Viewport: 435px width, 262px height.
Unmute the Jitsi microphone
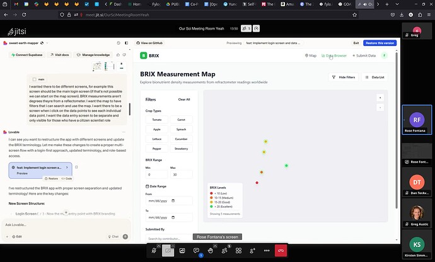[x=154, y=251]
